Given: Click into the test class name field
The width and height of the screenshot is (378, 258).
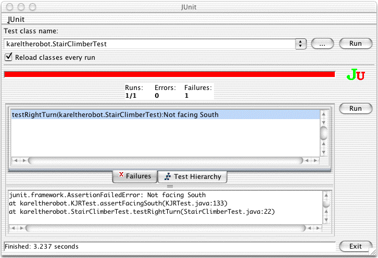Looking at the screenshot, I should pos(148,44).
